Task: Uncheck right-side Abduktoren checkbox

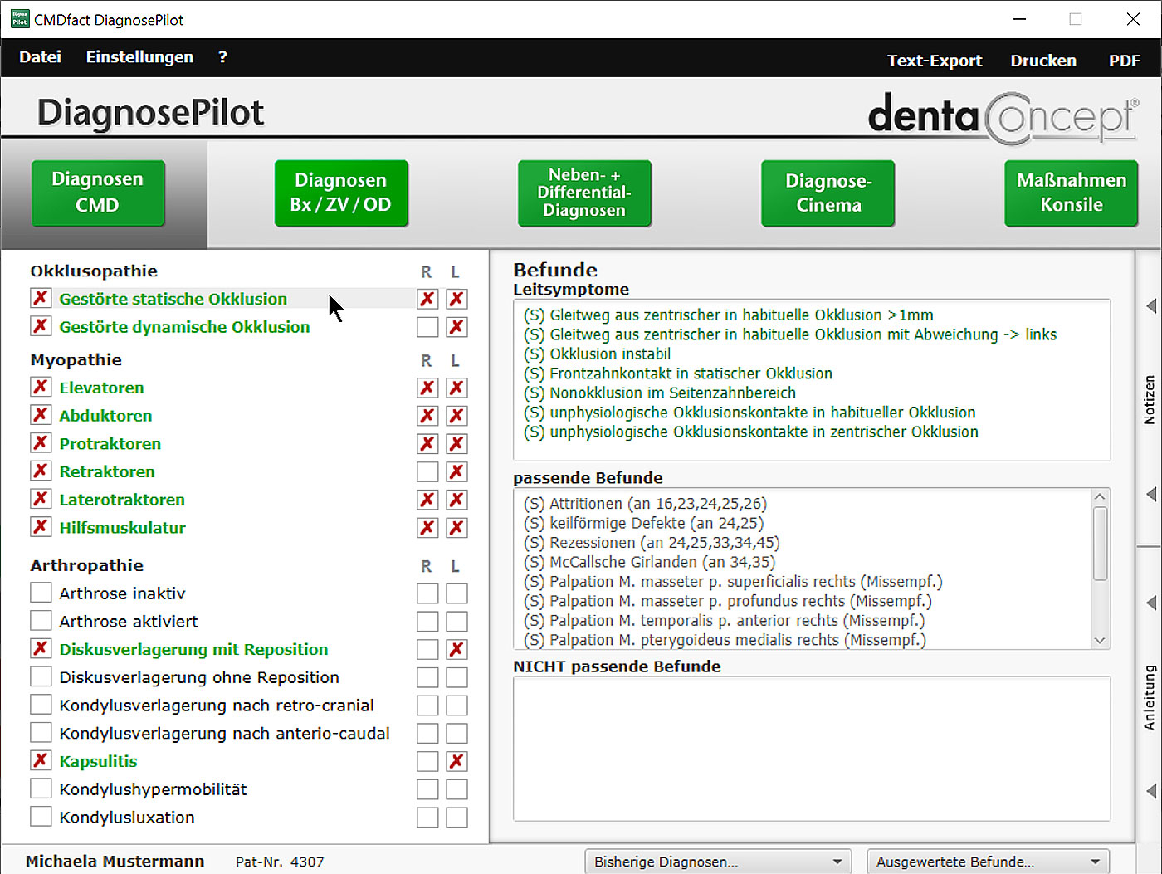Action: (427, 416)
